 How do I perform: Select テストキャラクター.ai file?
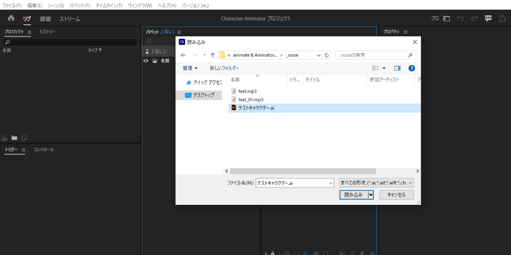tap(324, 108)
